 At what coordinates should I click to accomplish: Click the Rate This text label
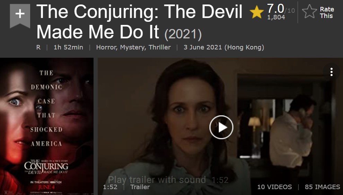click(x=327, y=12)
